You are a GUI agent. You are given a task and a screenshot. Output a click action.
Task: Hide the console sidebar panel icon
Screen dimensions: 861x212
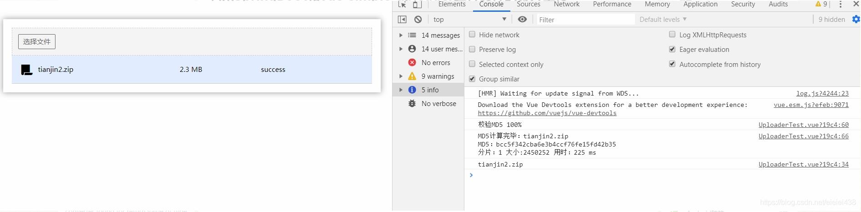pos(402,19)
